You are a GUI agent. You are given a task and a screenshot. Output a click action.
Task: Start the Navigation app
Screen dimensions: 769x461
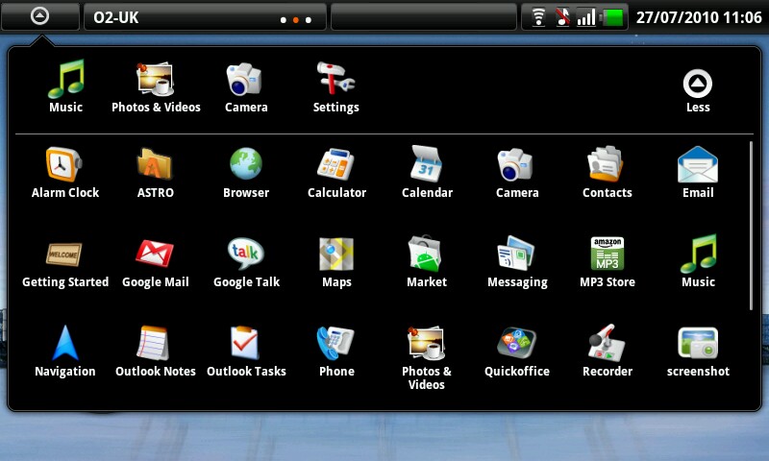[x=65, y=352]
